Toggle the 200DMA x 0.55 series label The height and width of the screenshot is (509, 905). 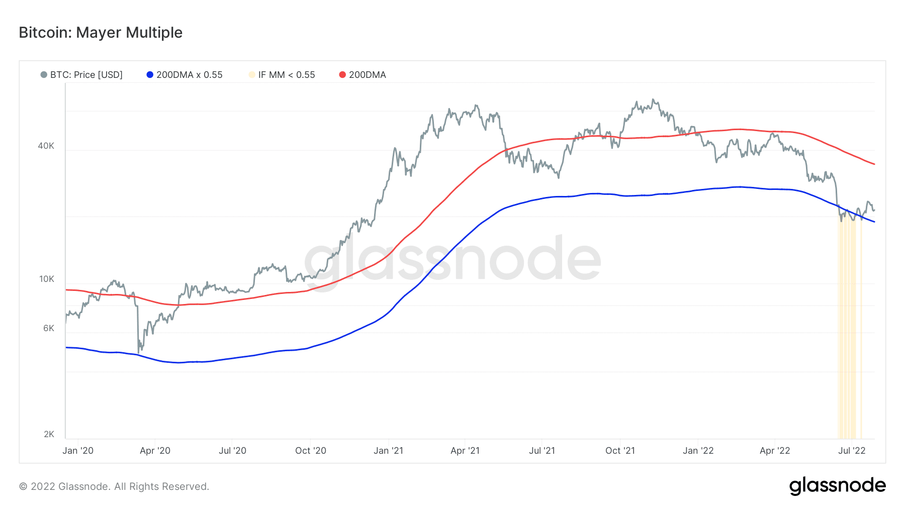[190, 75]
